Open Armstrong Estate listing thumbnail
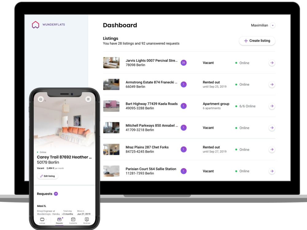The image size is (307, 230). (x=111, y=84)
